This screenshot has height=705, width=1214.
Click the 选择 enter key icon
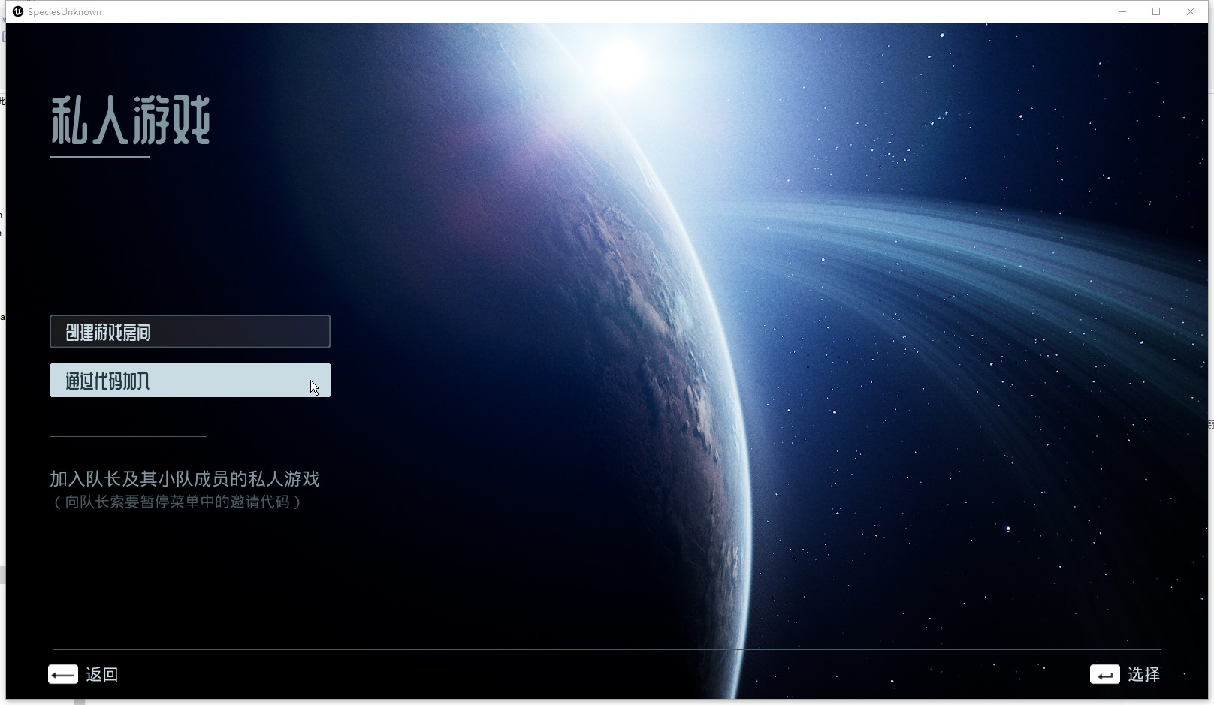point(1104,674)
